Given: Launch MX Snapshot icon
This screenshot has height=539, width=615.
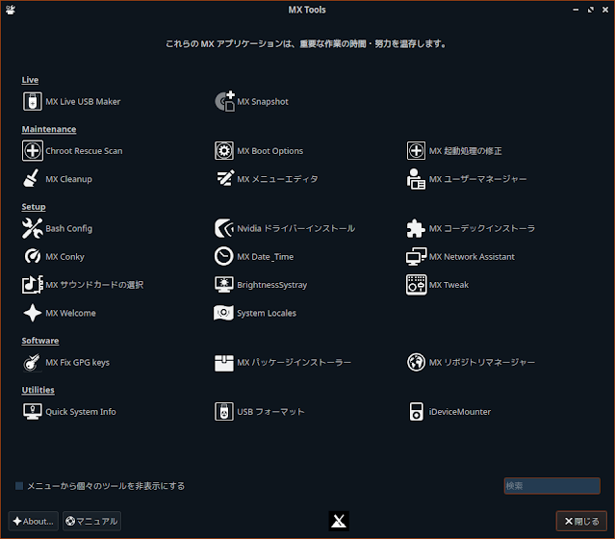Looking at the screenshot, I should click(x=224, y=101).
